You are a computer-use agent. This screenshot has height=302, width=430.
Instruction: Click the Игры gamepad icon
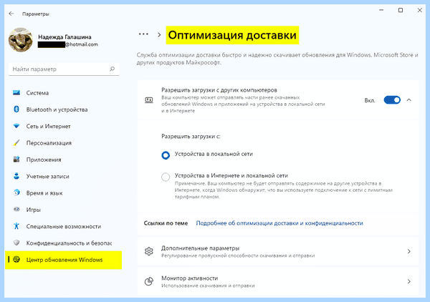16,209
